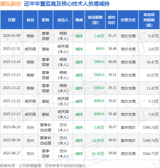Select the 增减 column header
Screen dimensions: 160x168
click(x=79, y=20)
